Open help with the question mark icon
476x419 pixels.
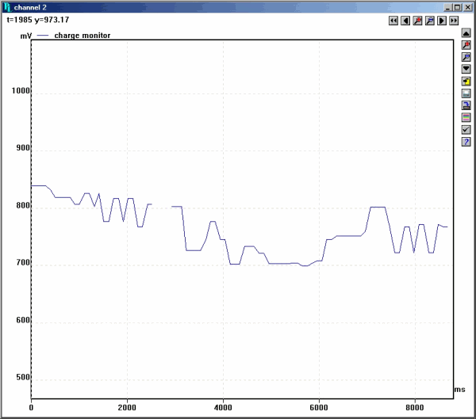[x=466, y=142]
